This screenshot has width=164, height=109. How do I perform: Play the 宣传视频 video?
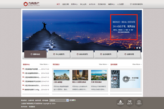126,79
